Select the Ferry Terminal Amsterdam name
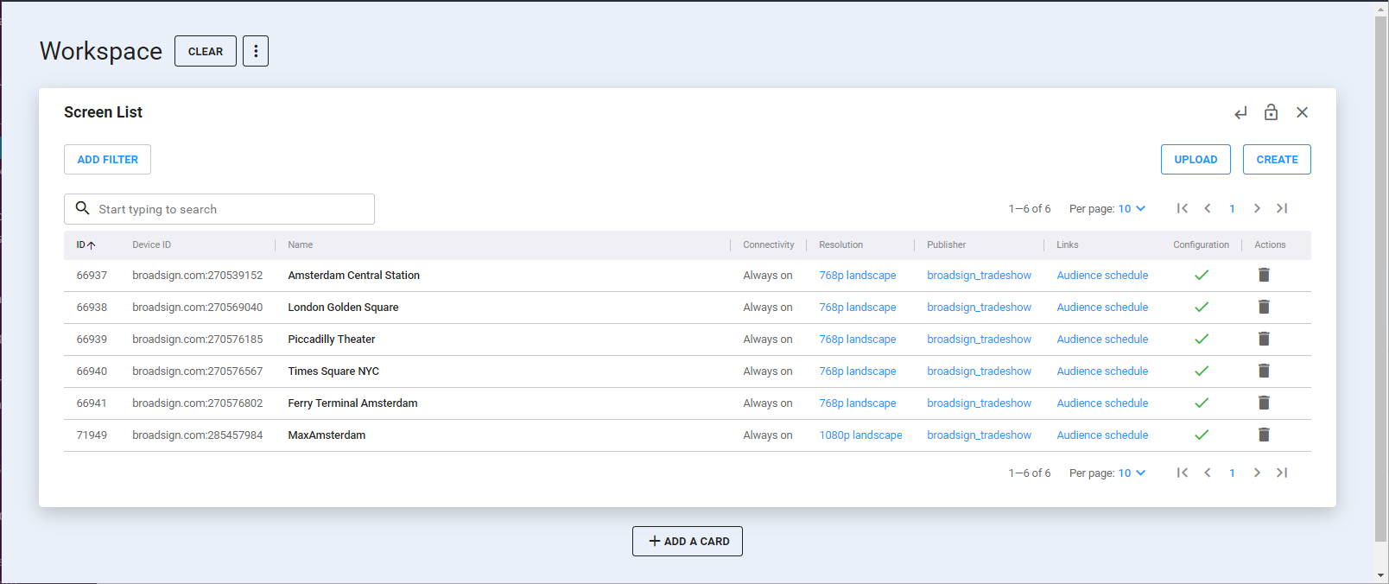This screenshot has width=1389, height=584. coord(352,403)
